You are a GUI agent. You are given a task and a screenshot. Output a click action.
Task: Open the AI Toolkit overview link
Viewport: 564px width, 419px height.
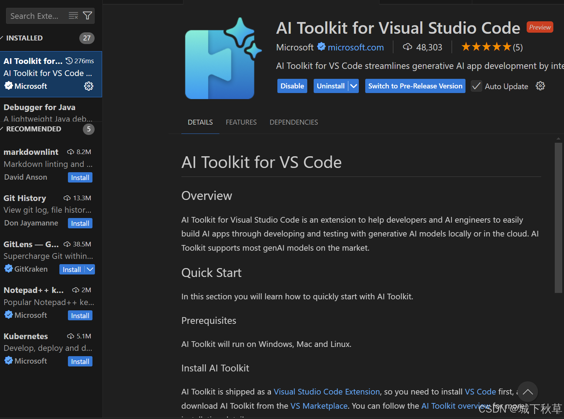point(456,406)
